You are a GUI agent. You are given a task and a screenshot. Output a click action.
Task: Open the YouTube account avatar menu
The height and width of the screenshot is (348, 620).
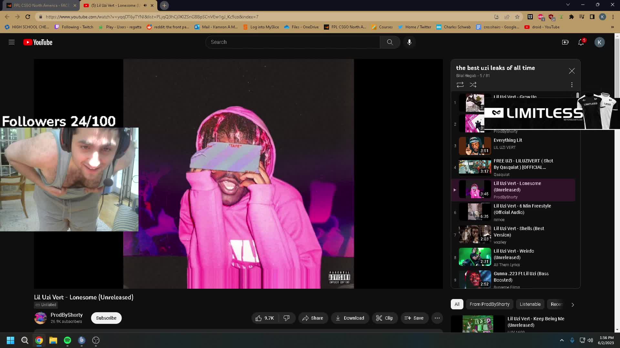coord(599,42)
